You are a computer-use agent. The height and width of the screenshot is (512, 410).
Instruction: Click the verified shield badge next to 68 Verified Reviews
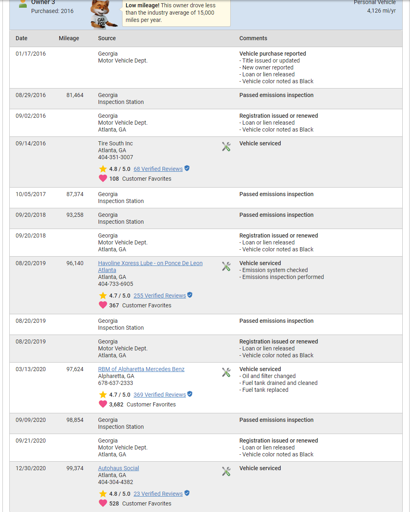[x=187, y=168]
